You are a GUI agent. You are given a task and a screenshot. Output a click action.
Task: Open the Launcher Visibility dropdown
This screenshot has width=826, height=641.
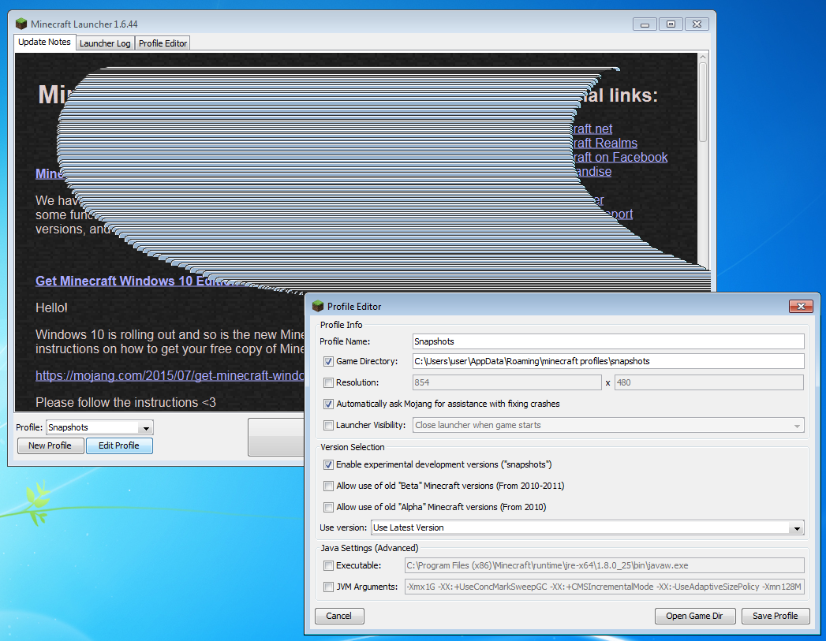pos(608,425)
